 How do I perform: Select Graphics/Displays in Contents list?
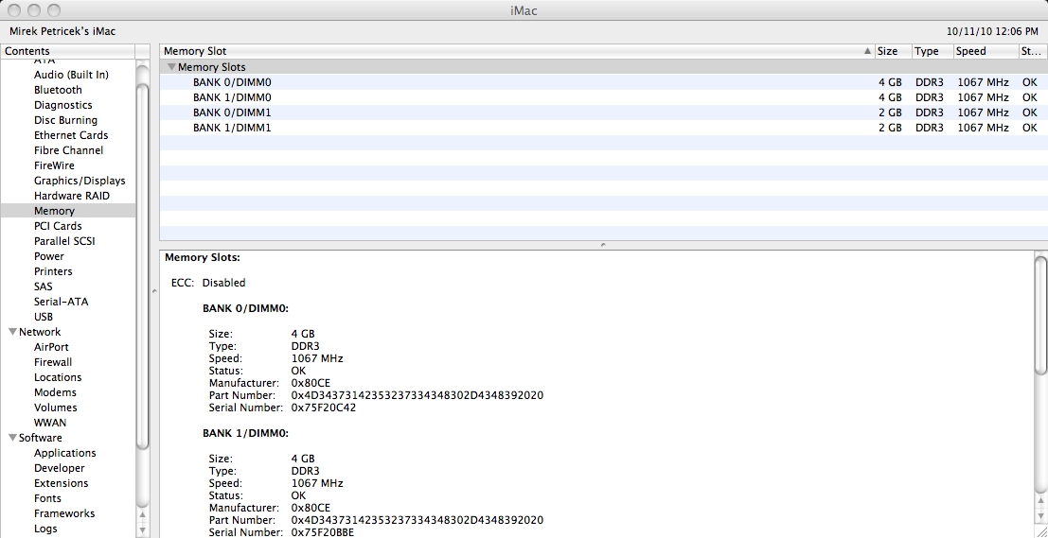[x=80, y=181]
